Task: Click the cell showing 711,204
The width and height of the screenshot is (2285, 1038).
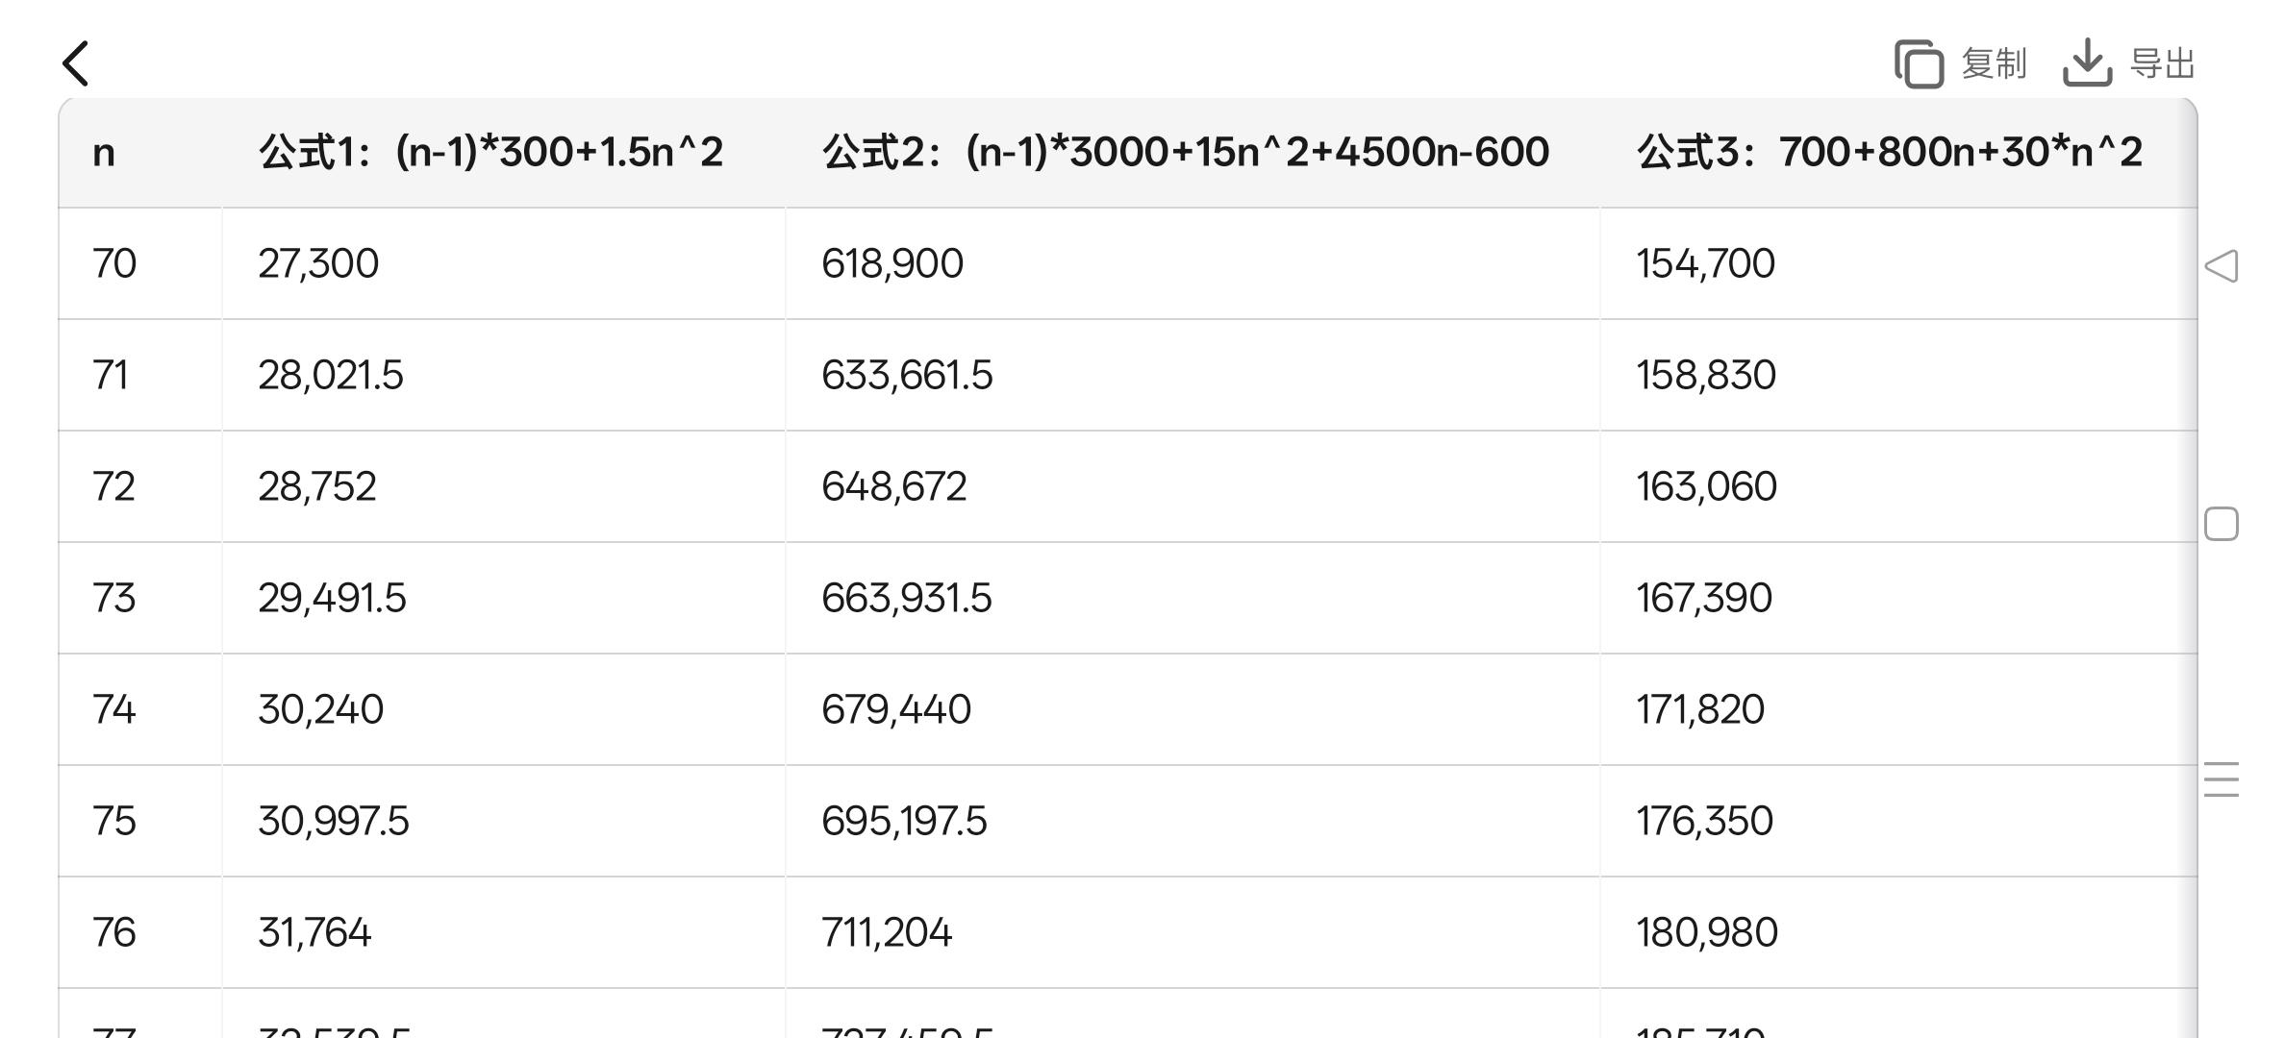Action: [887, 932]
